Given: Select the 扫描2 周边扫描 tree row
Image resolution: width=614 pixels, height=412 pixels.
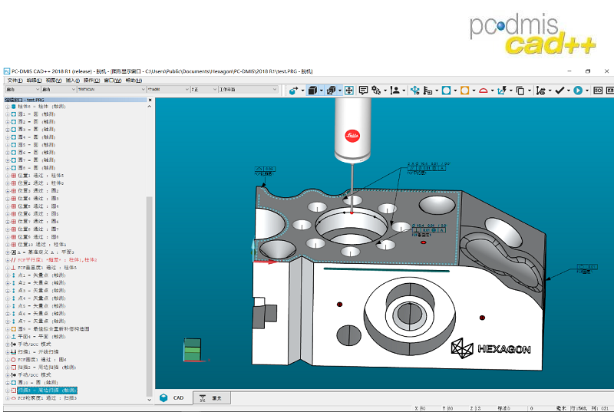Looking at the screenshot, I should (47, 368).
